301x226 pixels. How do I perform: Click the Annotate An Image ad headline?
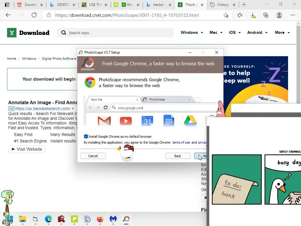point(43,102)
